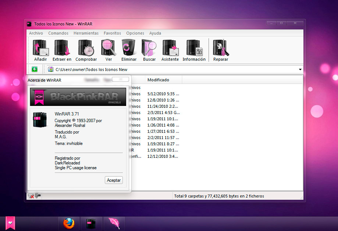The height and width of the screenshot is (231, 338).
Task: Select the row modified 11/24/2010
Action: [x=163, y=106]
